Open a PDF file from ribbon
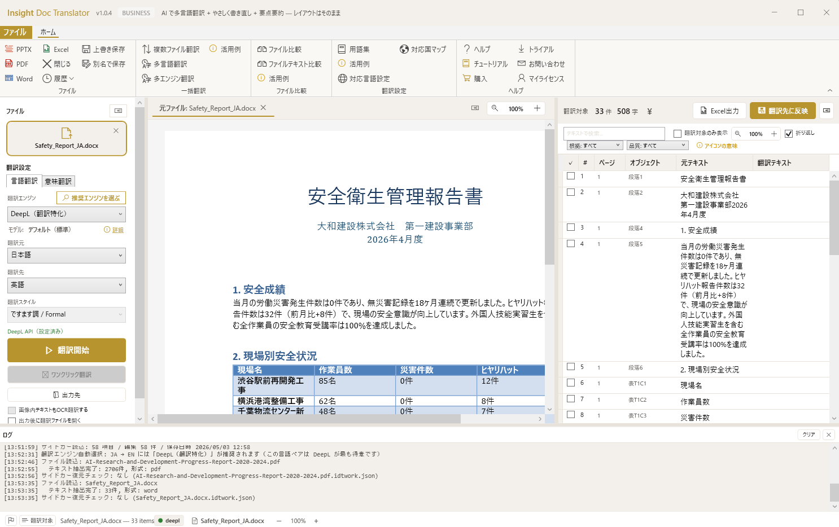Image resolution: width=839 pixels, height=527 pixels. click(x=17, y=64)
